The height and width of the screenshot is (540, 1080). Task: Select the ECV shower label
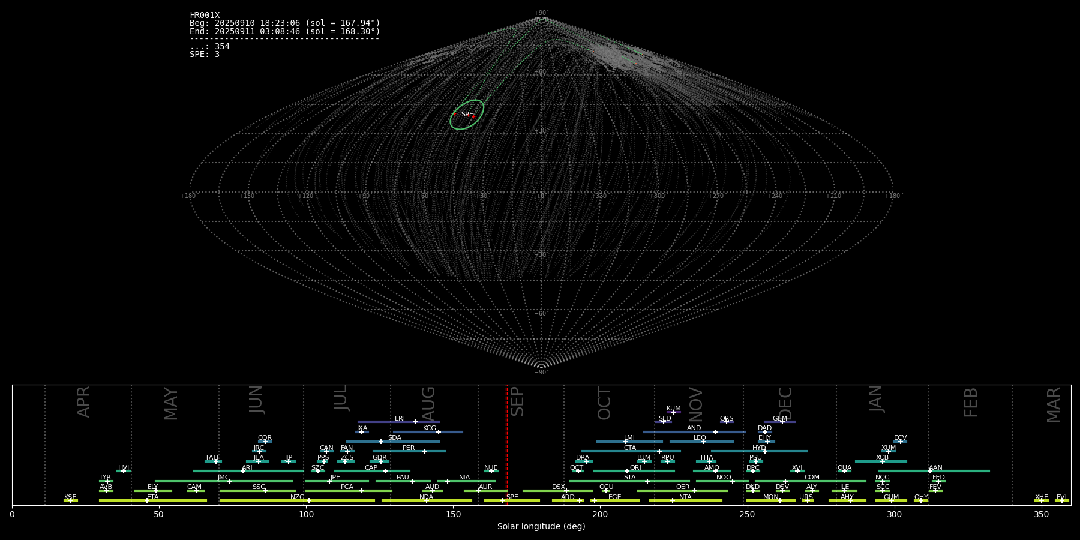(x=900, y=438)
